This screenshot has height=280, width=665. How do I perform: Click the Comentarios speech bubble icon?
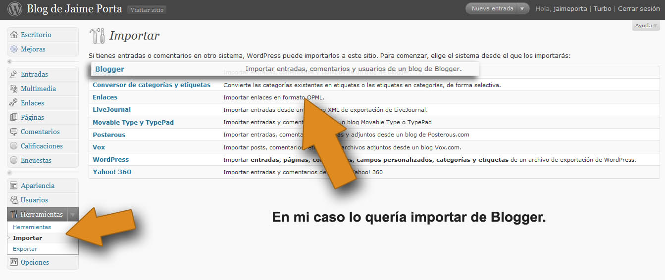coord(14,132)
